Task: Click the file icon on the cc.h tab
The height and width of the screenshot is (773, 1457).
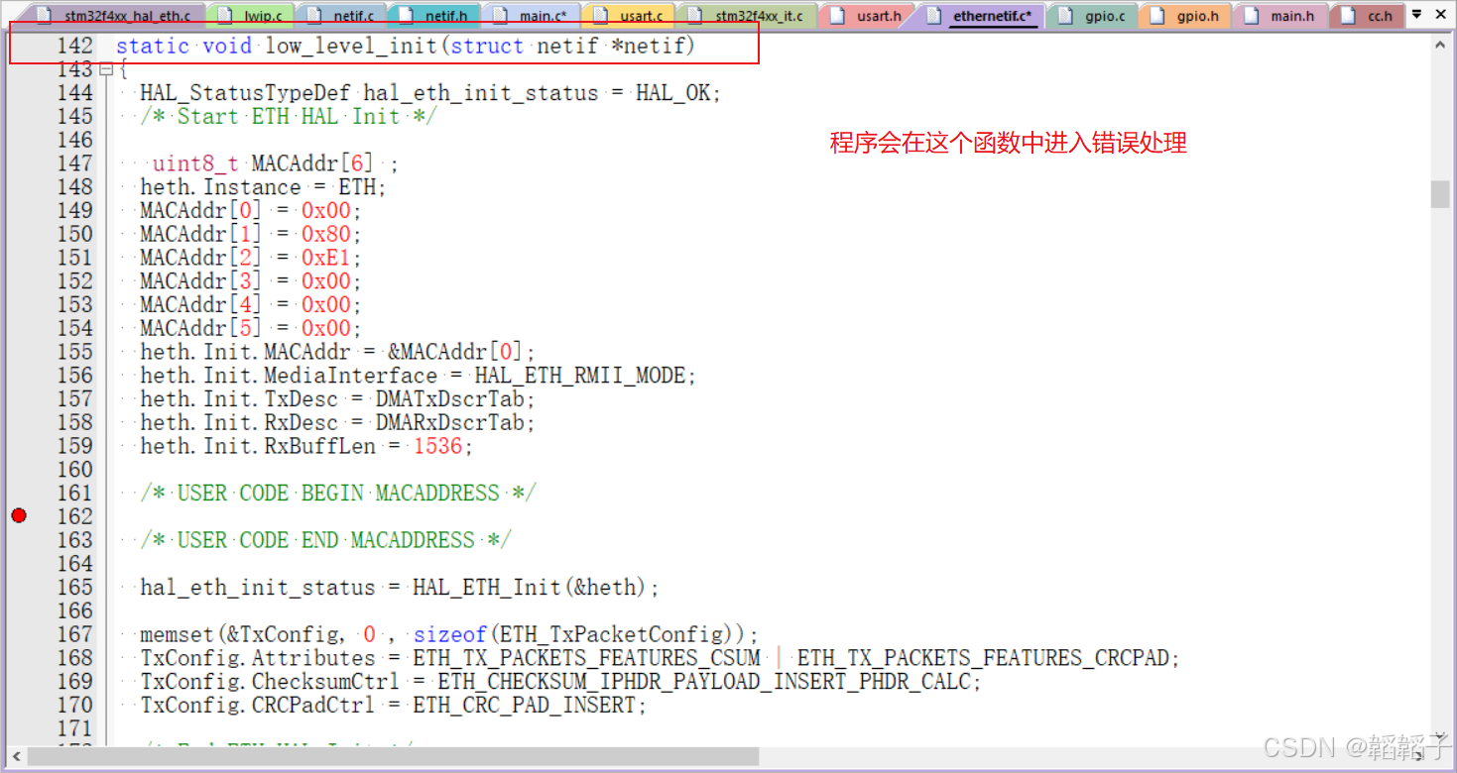Action: point(1348,15)
